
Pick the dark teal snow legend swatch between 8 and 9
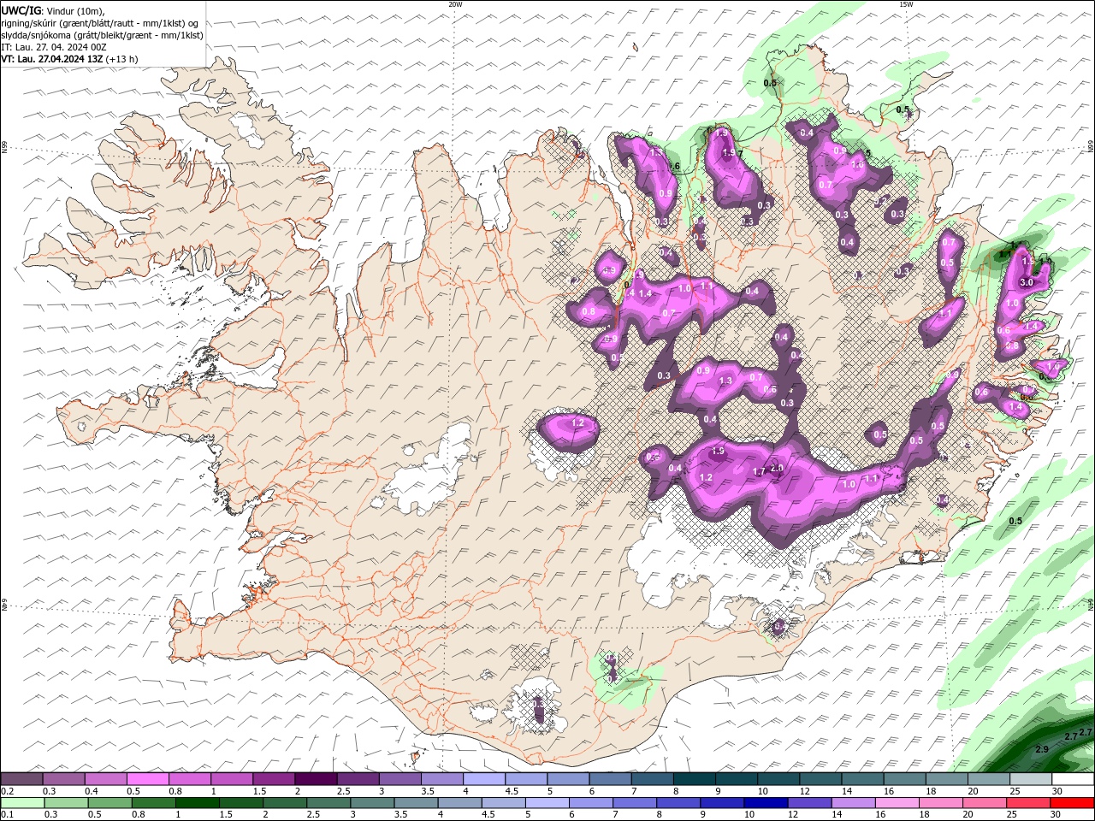pyautogui.click(x=693, y=779)
